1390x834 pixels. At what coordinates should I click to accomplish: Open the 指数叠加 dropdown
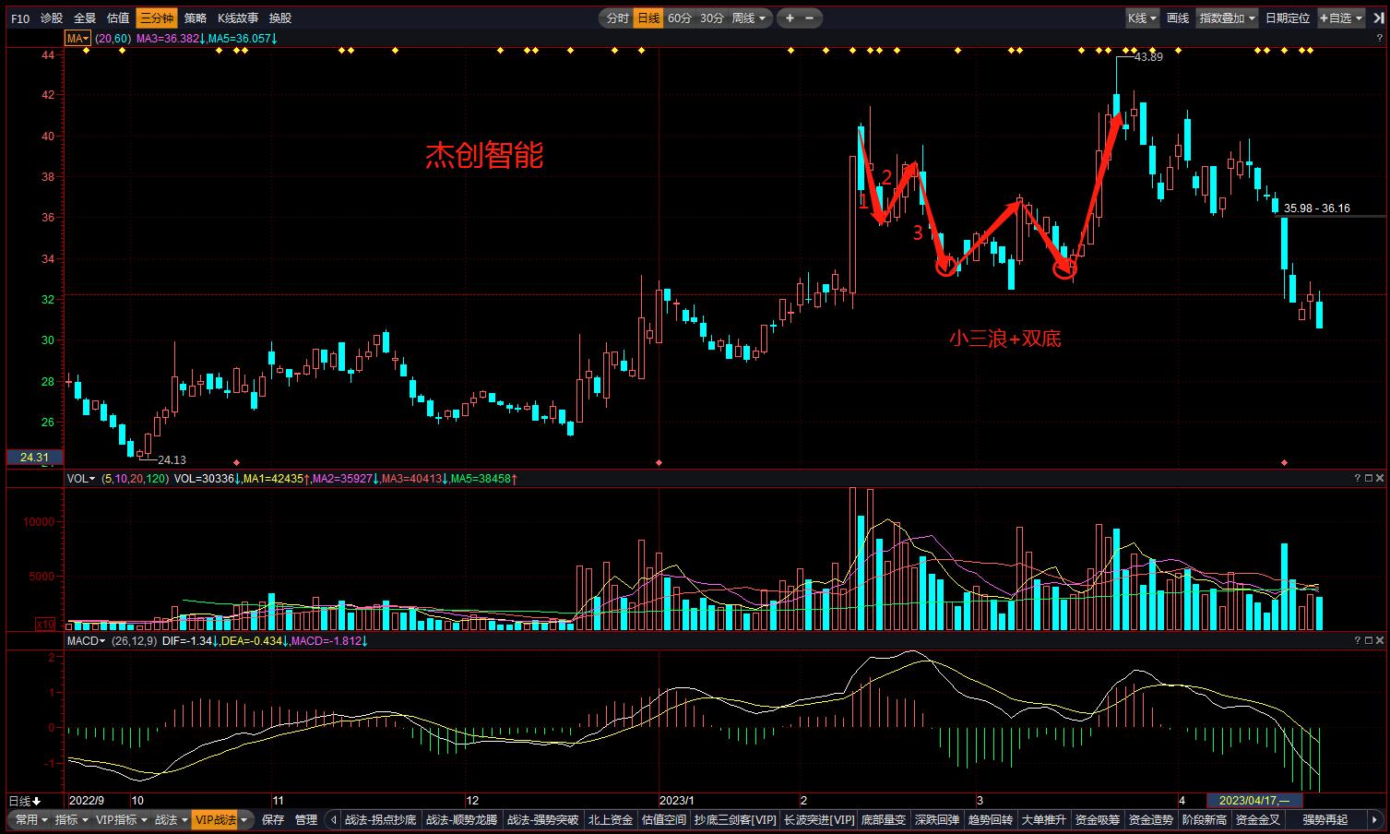pyautogui.click(x=1227, y=18)
